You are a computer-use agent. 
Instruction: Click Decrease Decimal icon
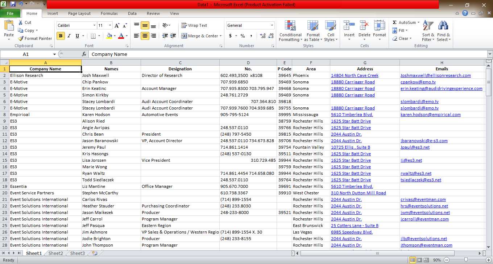(x=271, y=36)
